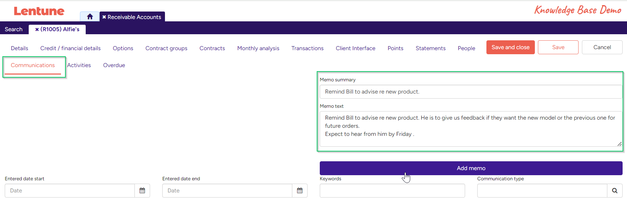Open Credit / financial details tab
Screen dimensions: 627x205
pos(70,48)
